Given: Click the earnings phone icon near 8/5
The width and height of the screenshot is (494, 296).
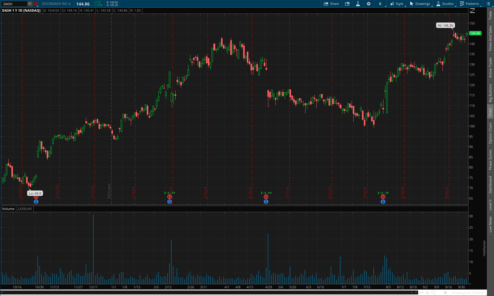Looking at the screenshot, I should [383, 197].
